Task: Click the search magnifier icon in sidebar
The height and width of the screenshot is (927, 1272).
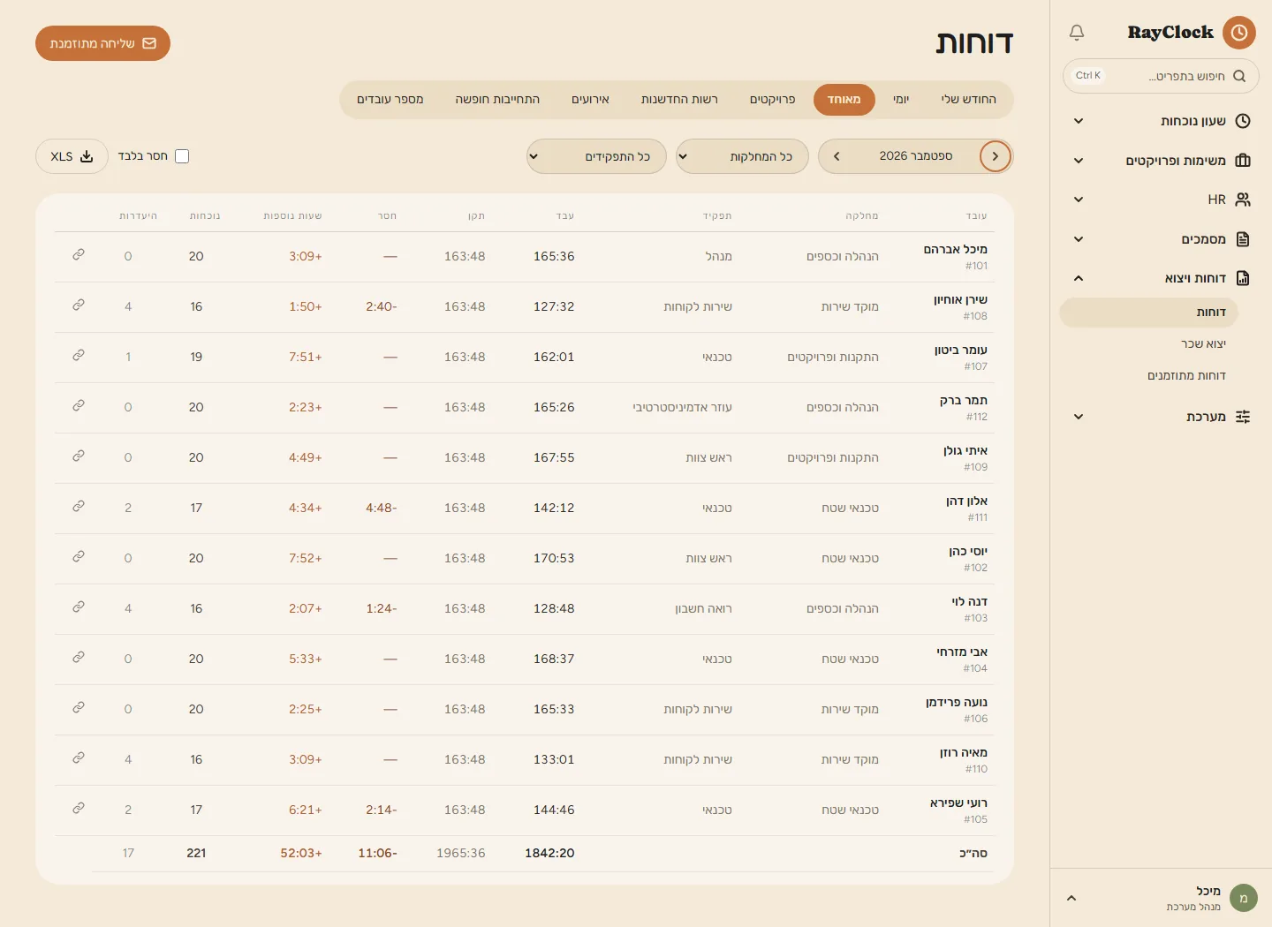Action: pyautogui.click(x=1239, y=76)
